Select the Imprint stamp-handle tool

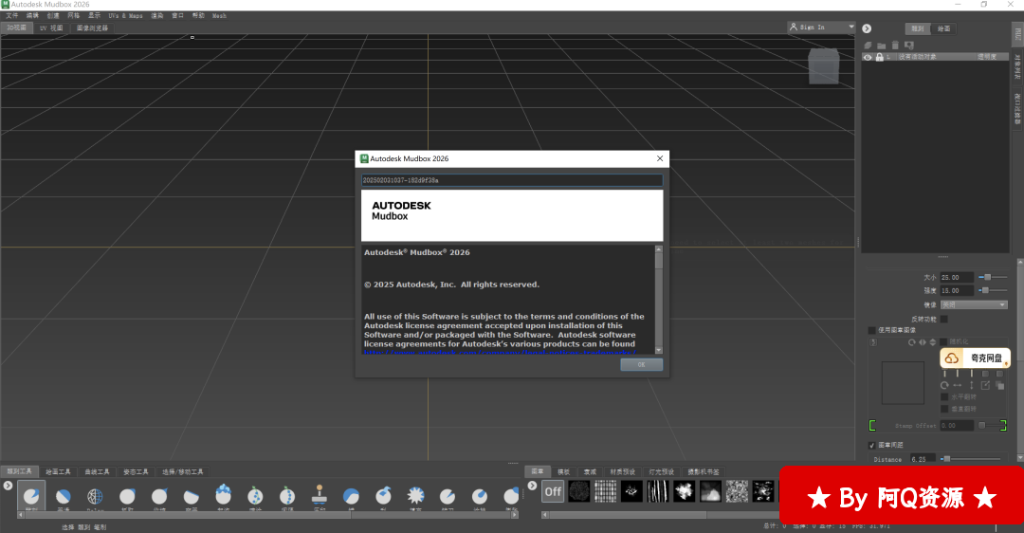pos(320,496)
